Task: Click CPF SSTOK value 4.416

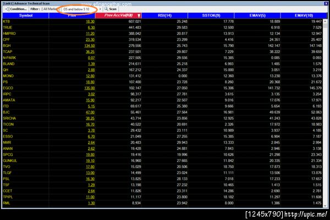Action: tap(229, 40)
